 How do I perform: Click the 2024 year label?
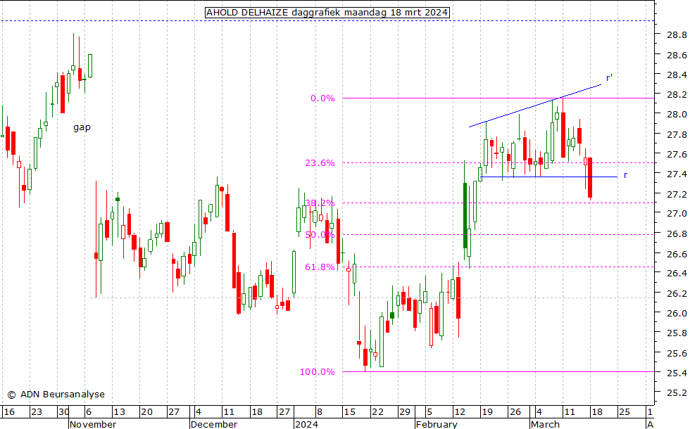click(x=307, y=424)
